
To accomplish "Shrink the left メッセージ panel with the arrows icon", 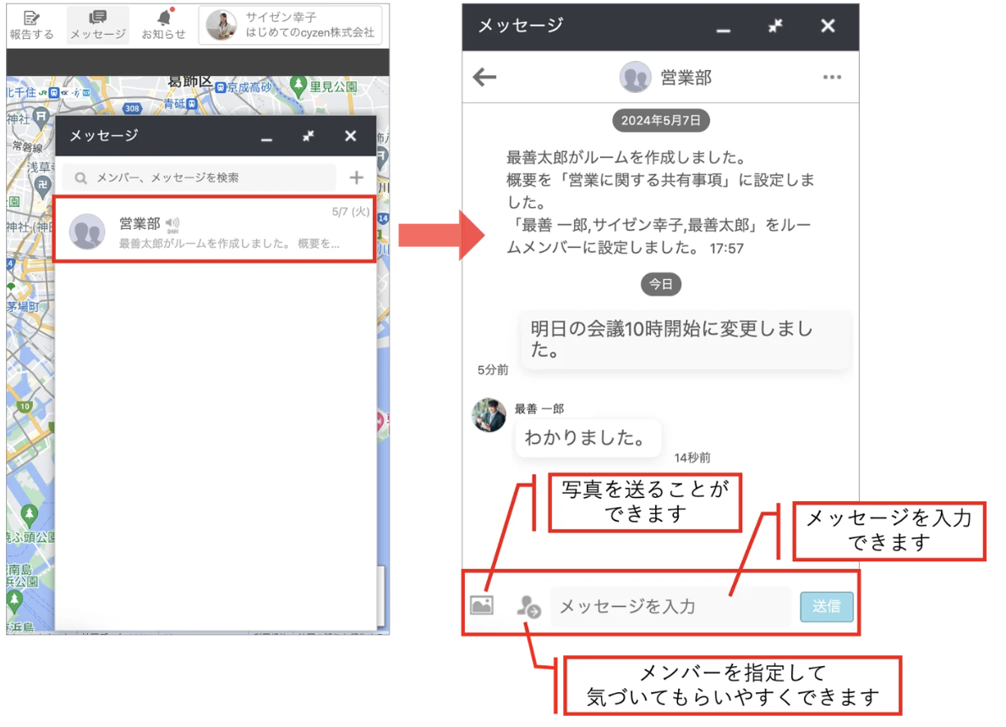I will point(309,136).
